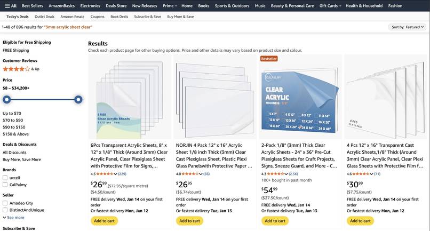Open Electronics nav item
430x231 pixels.
coord(90,6)
